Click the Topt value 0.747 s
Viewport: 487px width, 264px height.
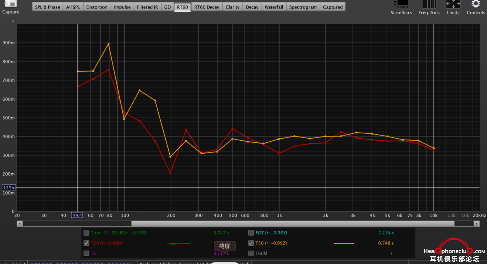click(221, 233)
